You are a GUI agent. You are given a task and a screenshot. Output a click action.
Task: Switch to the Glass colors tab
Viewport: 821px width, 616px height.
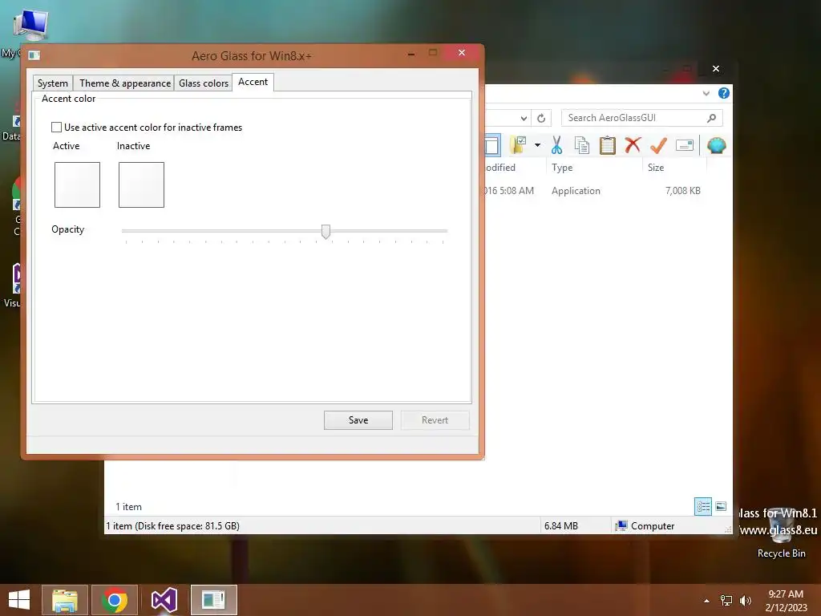point(203,83)
